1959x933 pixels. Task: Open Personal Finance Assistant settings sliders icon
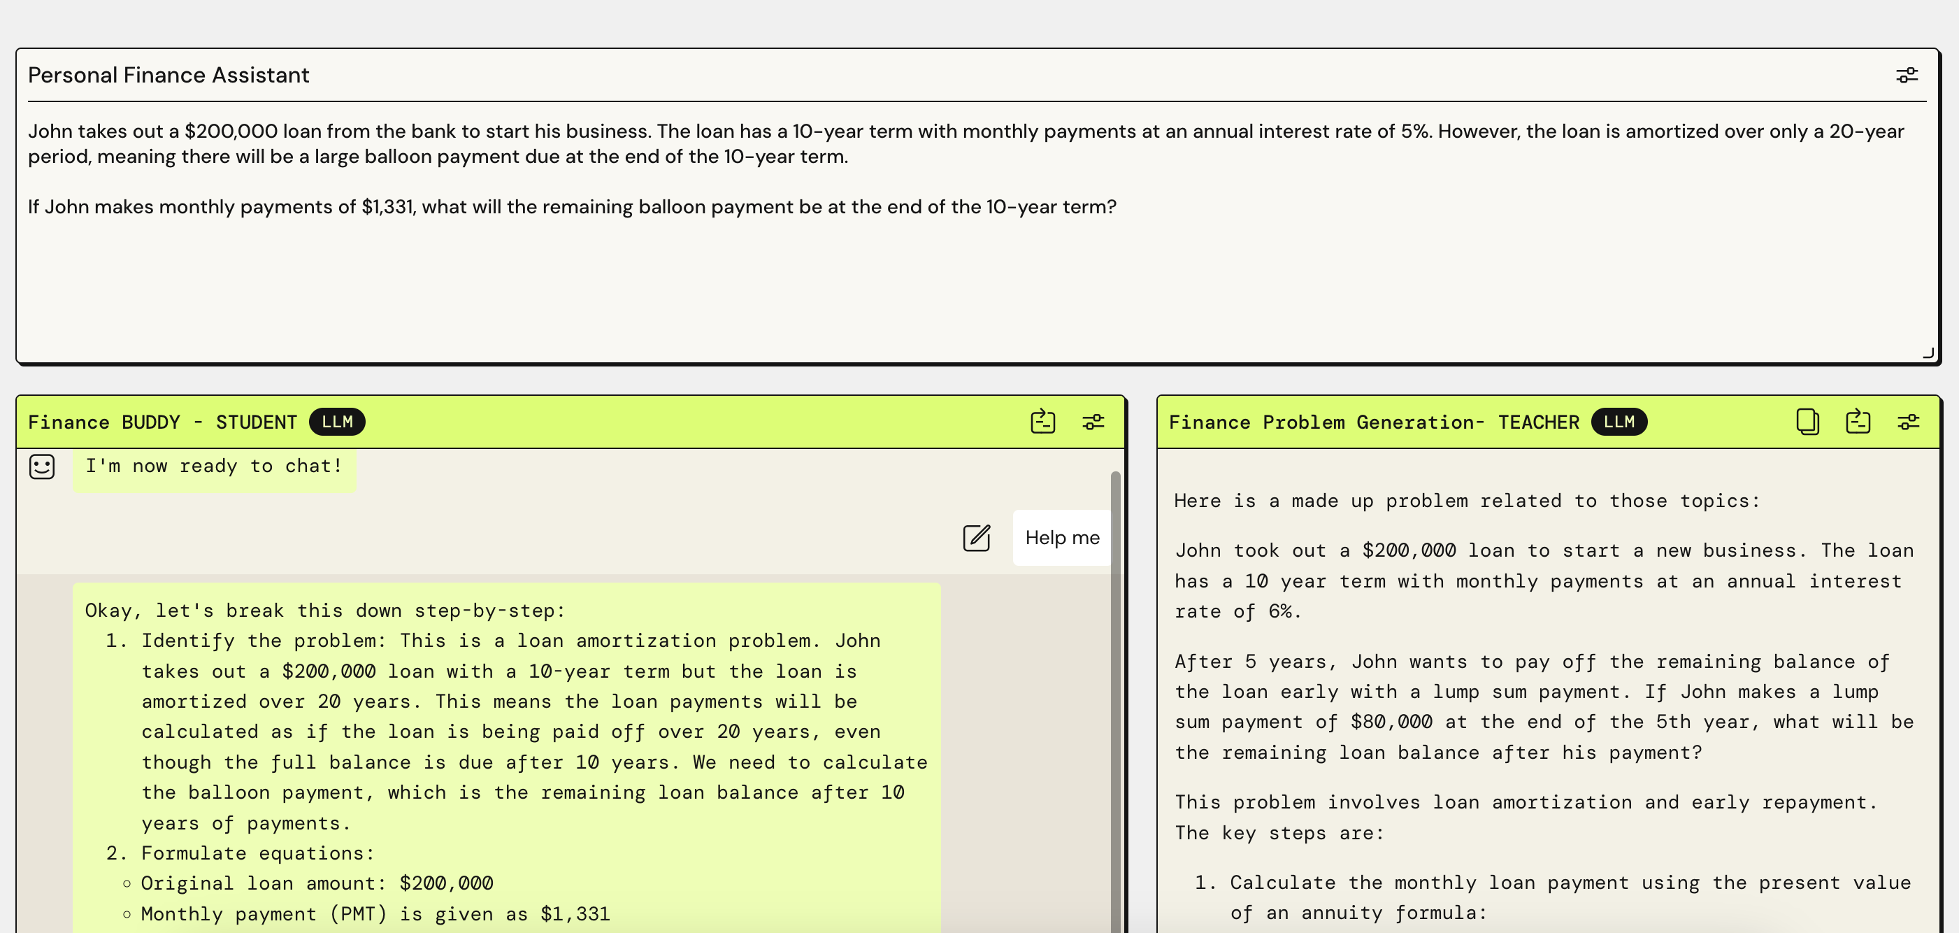pos(1906,76)
